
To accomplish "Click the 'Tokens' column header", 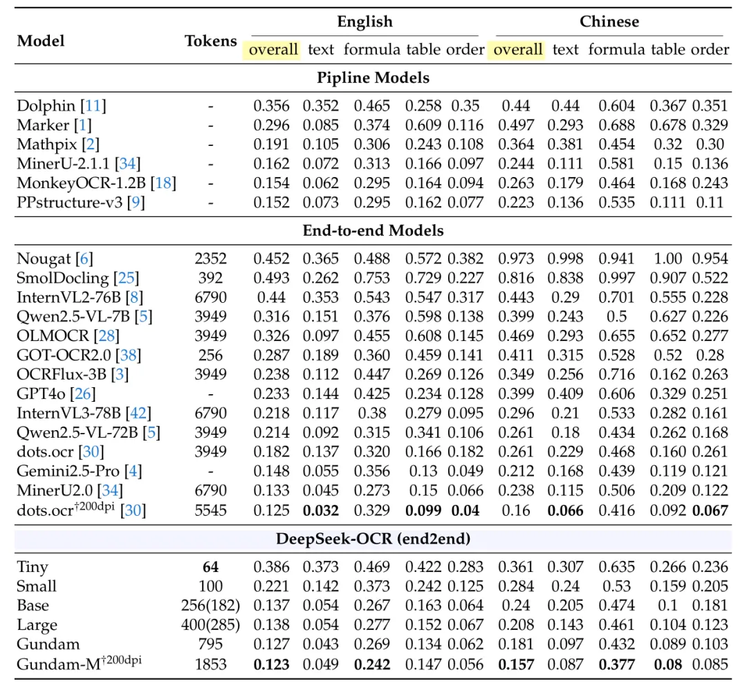I will [210, 41].
